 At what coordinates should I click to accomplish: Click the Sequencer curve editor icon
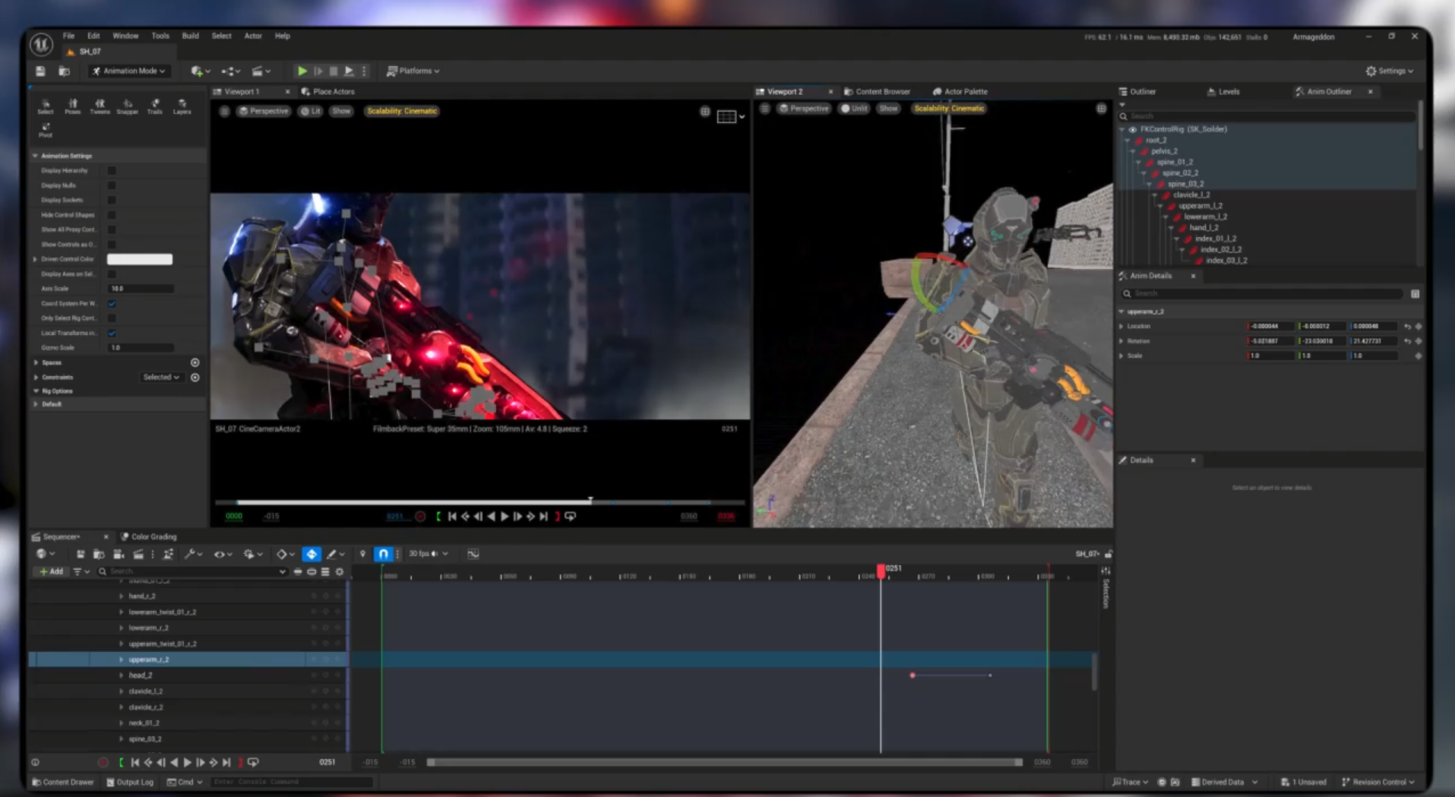pyautogui.click(x=473, y=554)
